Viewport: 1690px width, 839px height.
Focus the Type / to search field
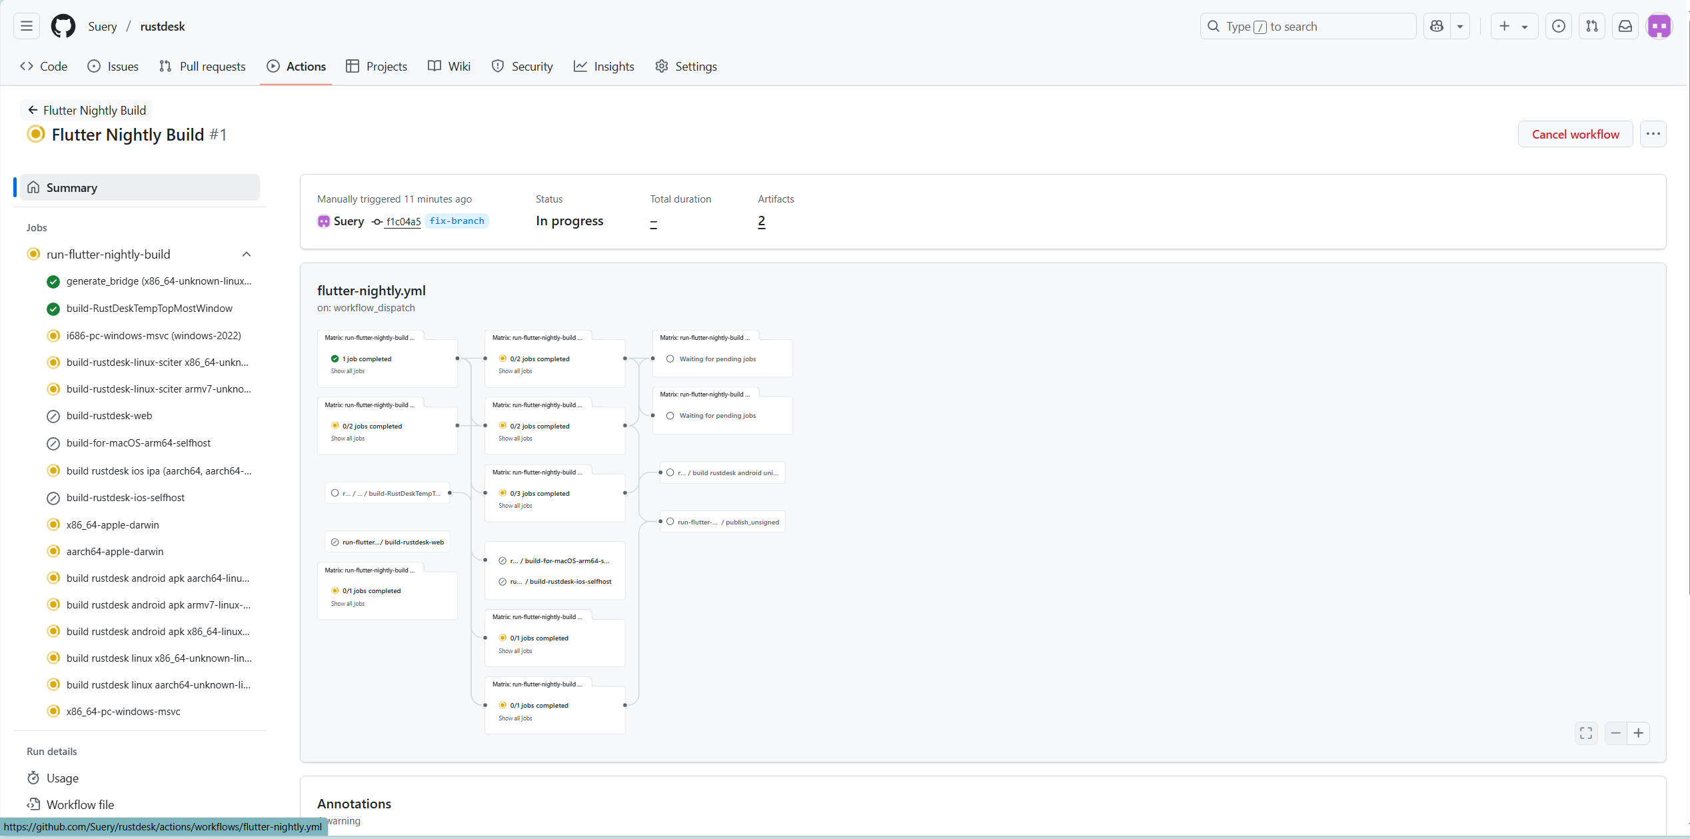tap(1308, 26)
